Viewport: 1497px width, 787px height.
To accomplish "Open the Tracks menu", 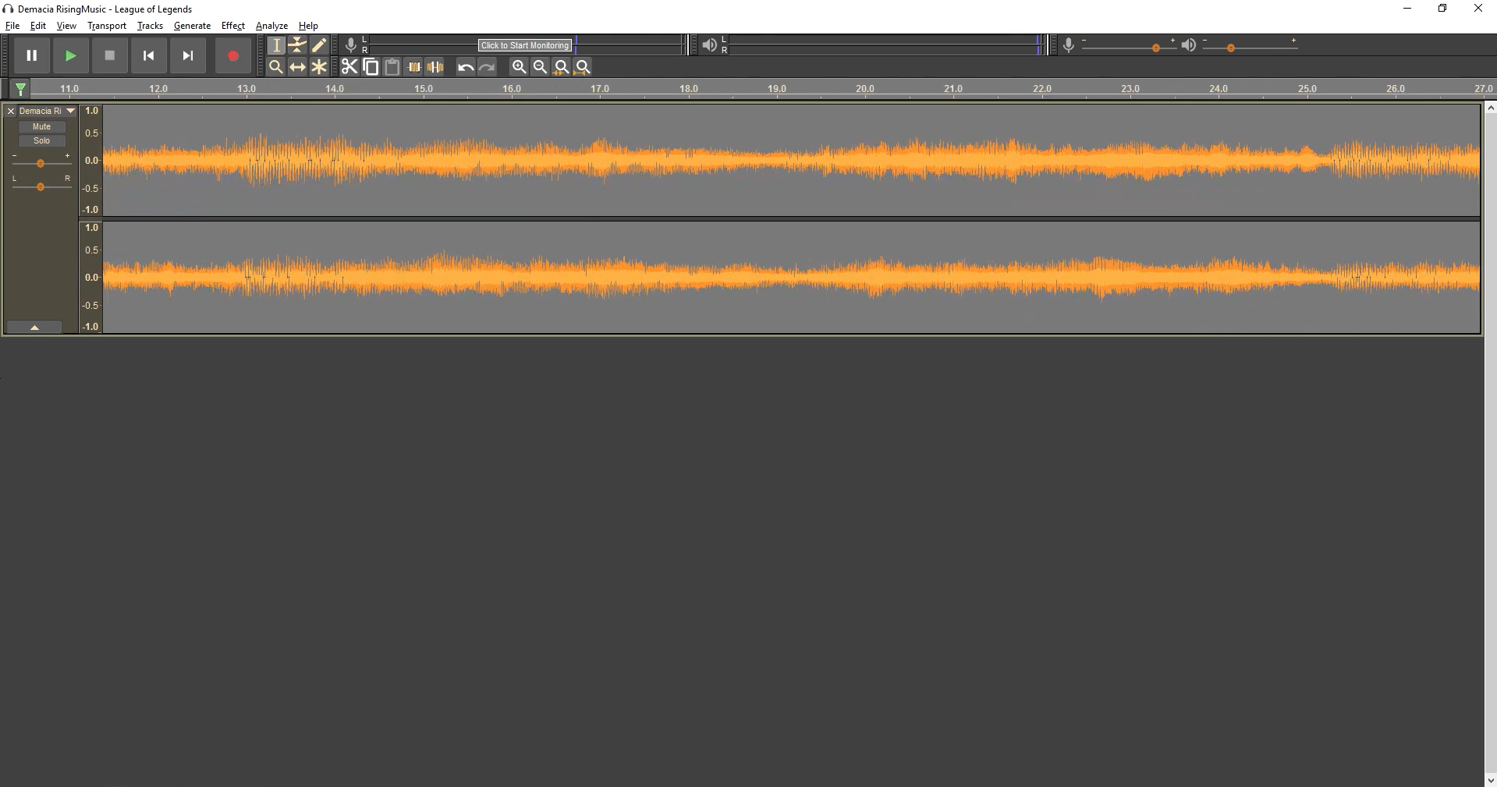I will click(150, 26).
